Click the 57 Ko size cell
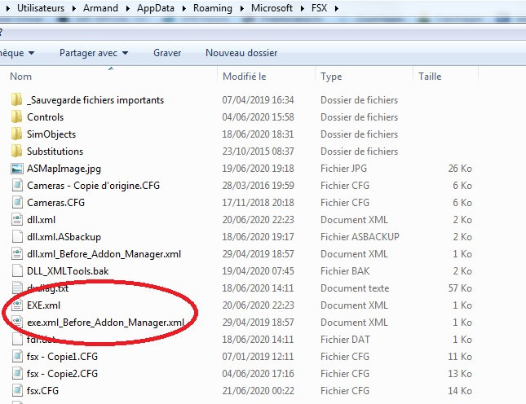 click(460, 288)
